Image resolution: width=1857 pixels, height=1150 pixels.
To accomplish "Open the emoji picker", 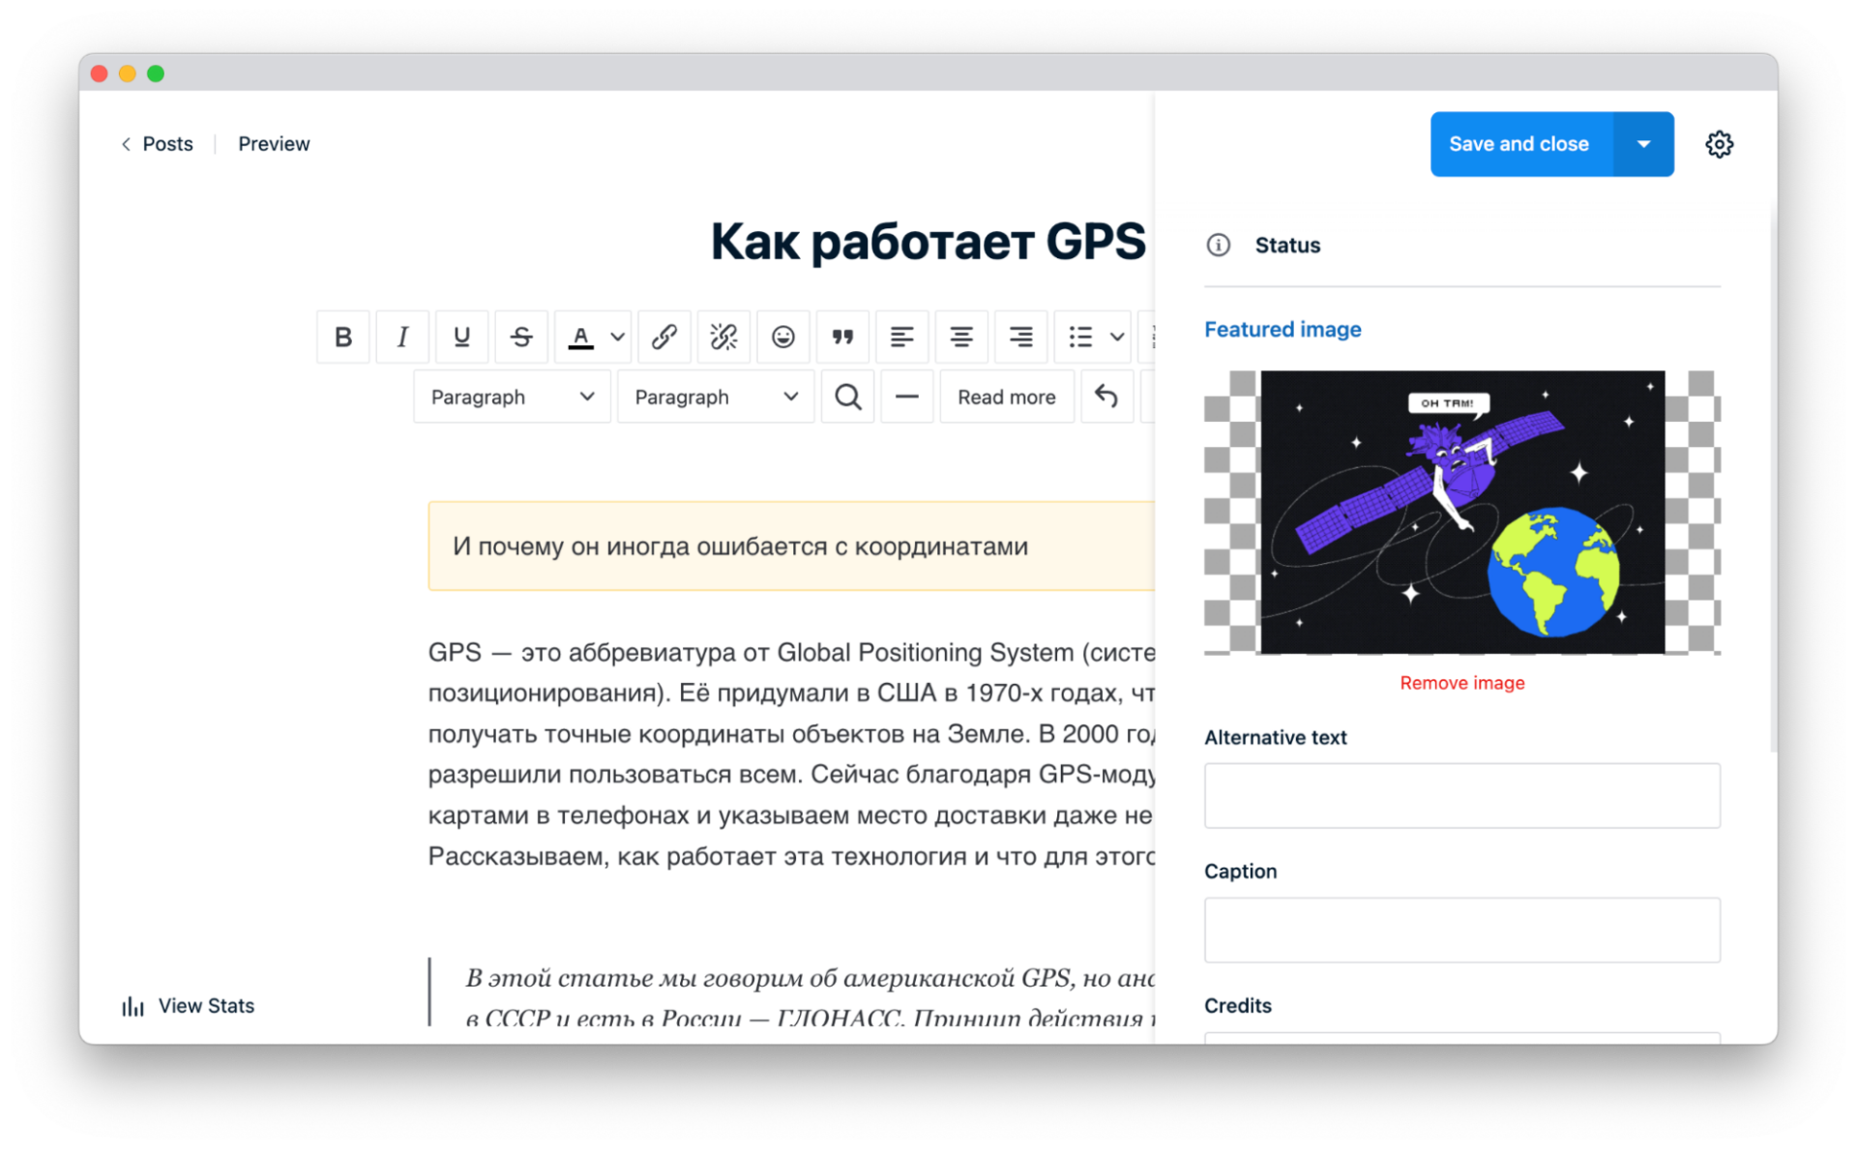I will point(782,337).
